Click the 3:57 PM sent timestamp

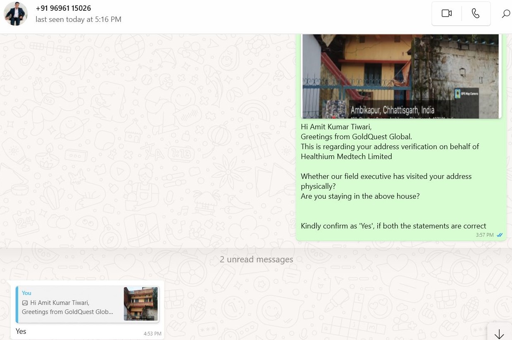pos(484,235)
